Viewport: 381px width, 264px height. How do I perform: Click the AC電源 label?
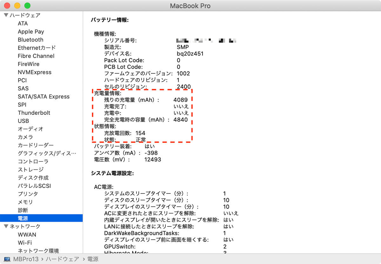104,187
